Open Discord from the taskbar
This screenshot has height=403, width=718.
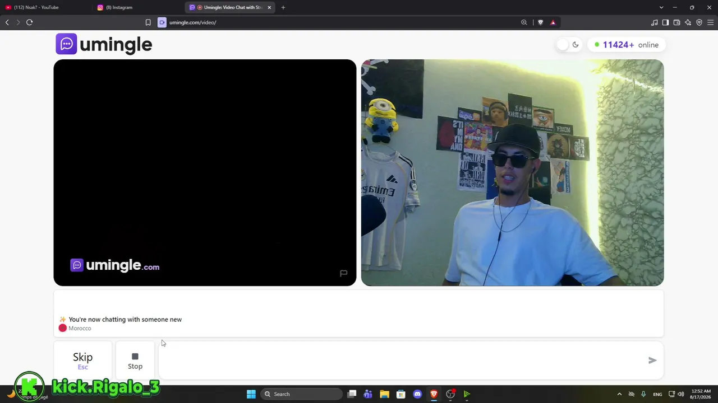coord(417,394)
